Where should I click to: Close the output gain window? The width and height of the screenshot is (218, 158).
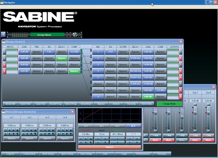(x=214, y=87)
